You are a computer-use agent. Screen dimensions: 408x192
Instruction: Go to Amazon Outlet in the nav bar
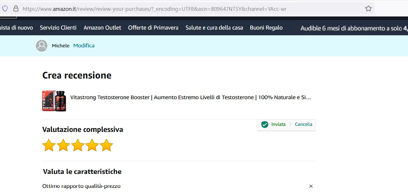(102, 28)
